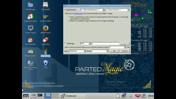176x99 pixels.
Task: Open the clipboard tray icon
Action: point(118,96)
